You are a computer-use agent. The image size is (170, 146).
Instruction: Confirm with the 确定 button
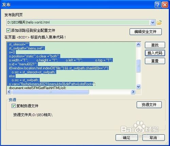(x=126, y=137)
